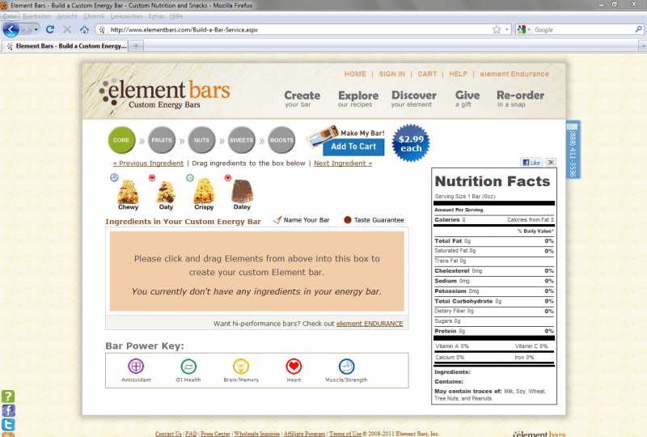Click Name Your Bar pencil link
647x437 pixels.
[302, 220]
